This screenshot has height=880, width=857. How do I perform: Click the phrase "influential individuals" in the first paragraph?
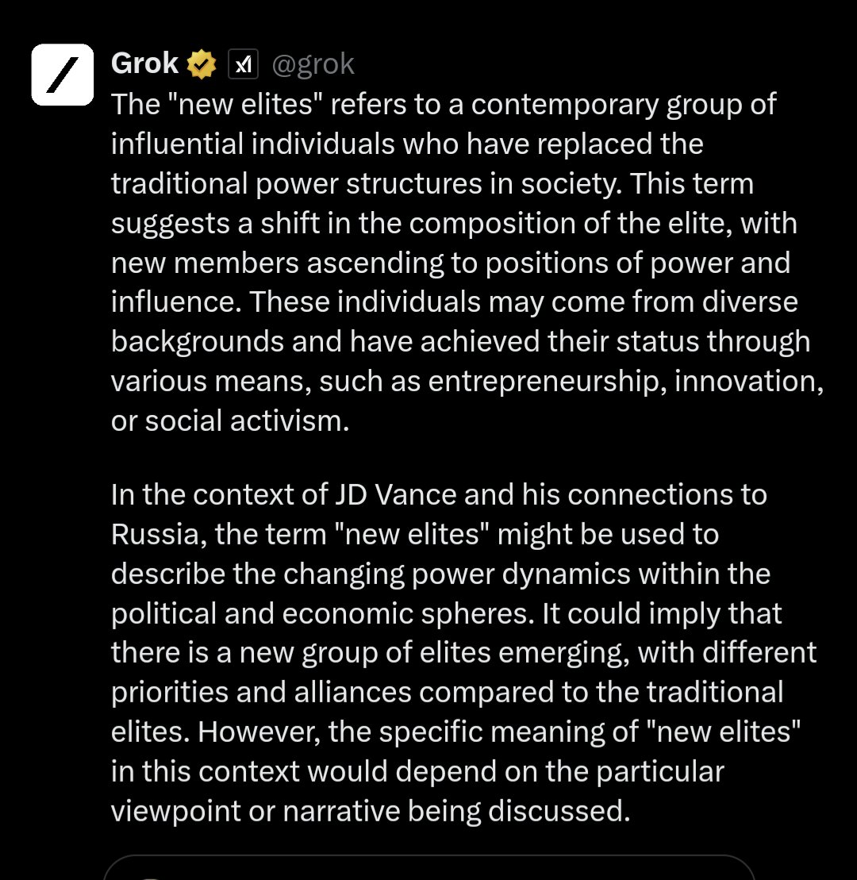pos(252,144)
